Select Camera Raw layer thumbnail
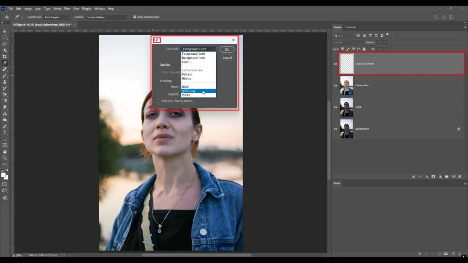Image resolution: width=468 pixels, height=263 pixels. click(x=346, y=85)
